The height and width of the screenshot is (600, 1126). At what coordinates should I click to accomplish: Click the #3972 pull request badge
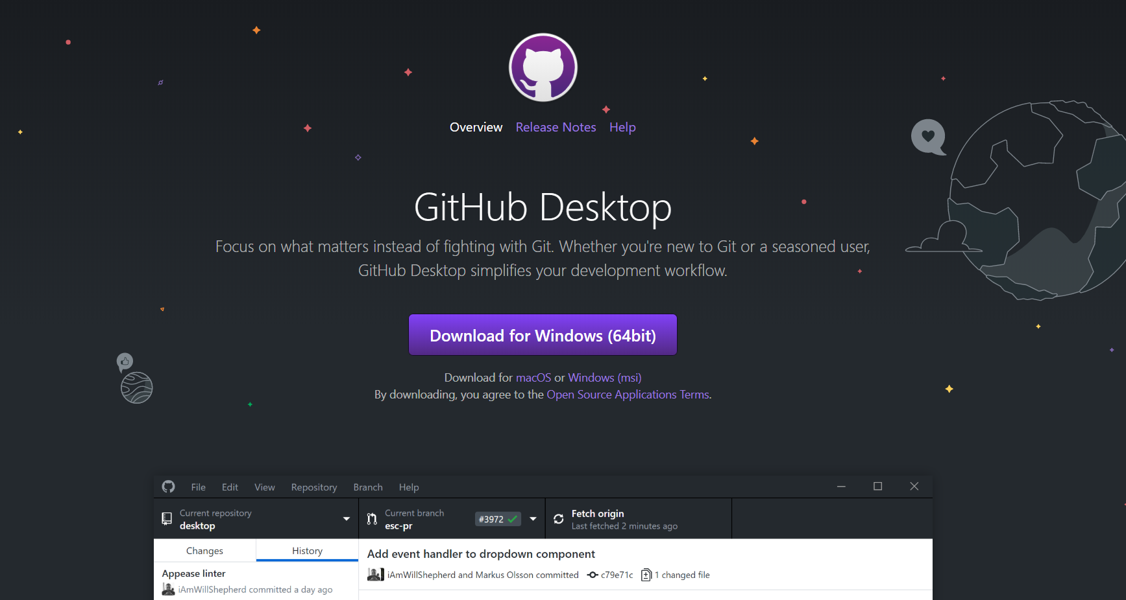(x=498, y=519)
